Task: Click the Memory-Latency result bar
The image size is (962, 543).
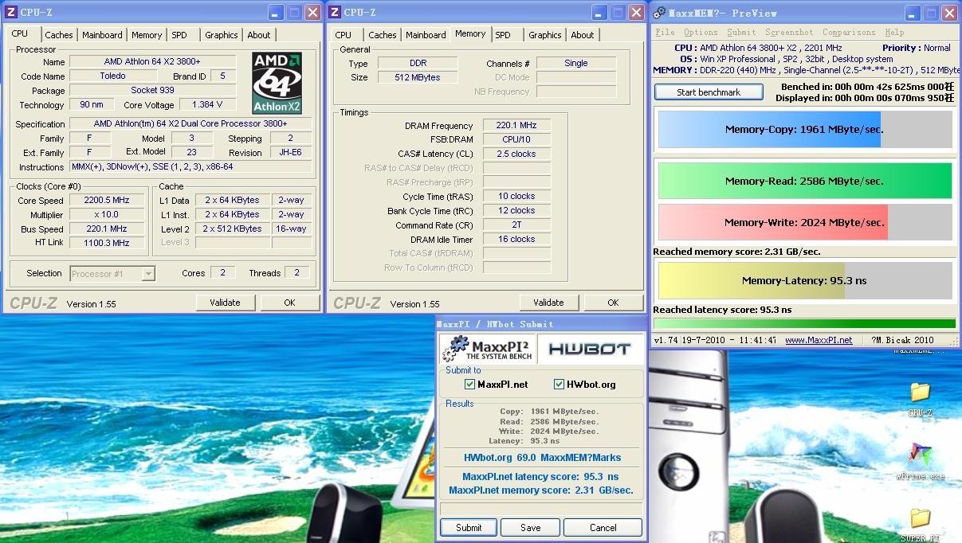Action: (x=805, y=281)
